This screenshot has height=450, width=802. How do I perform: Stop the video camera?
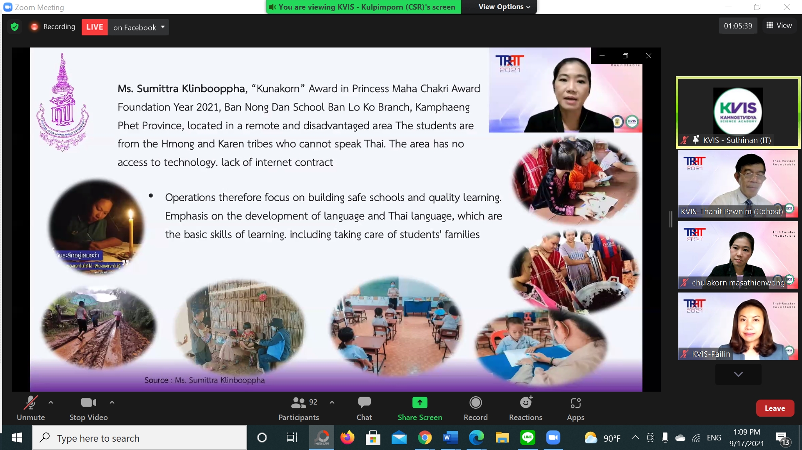(88, 408)
